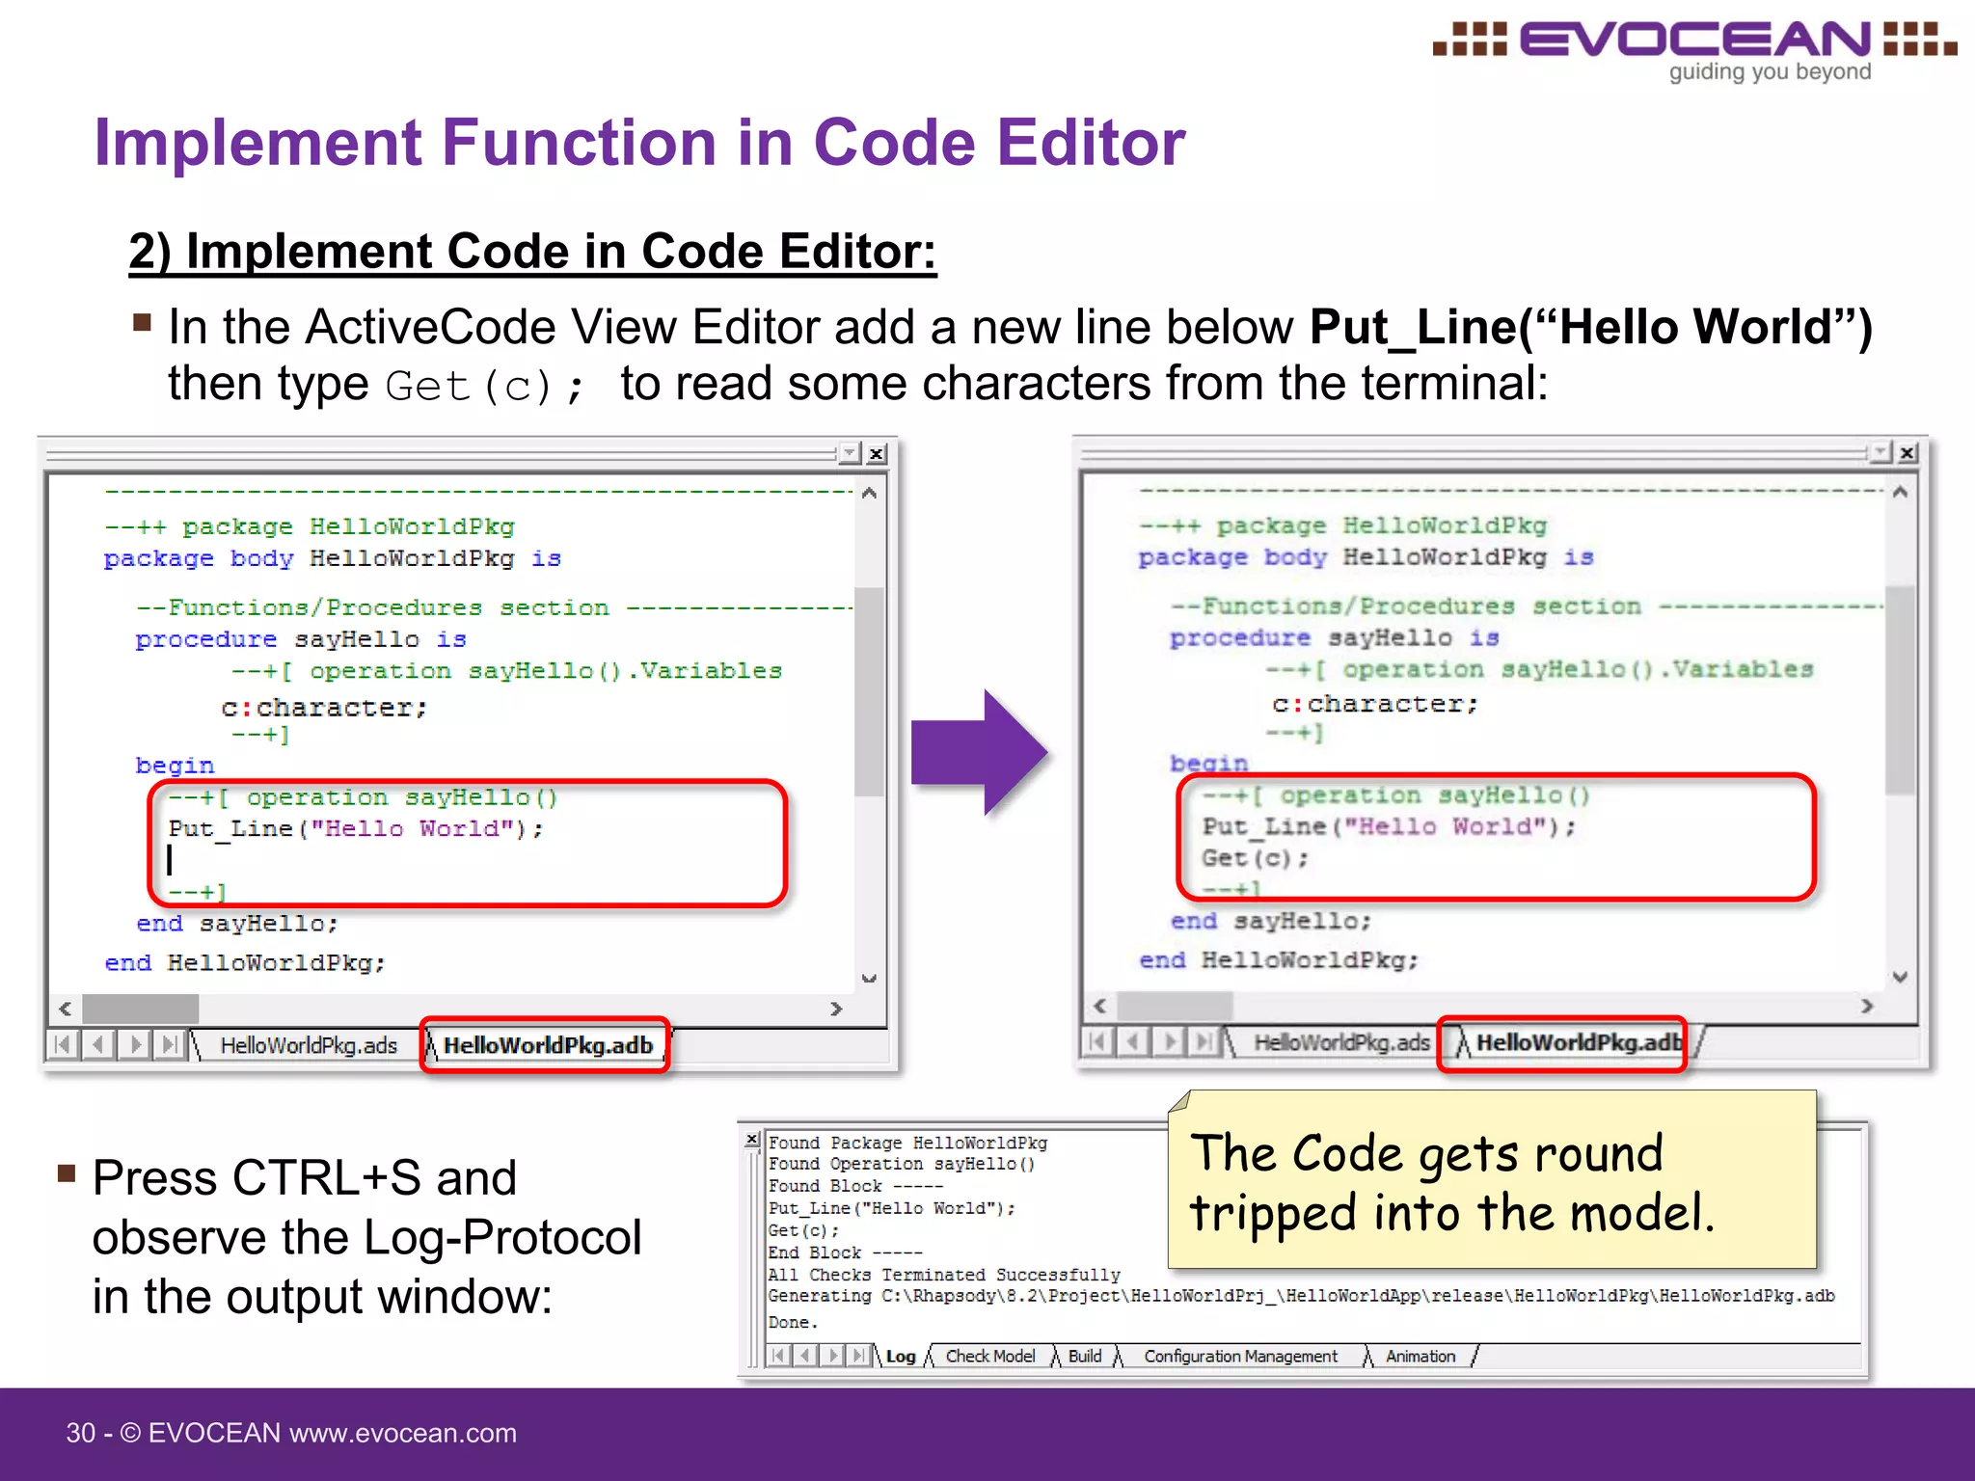Click Put_Line("Hello World"); line in left editor
1975x1481 pixels.
356,829
